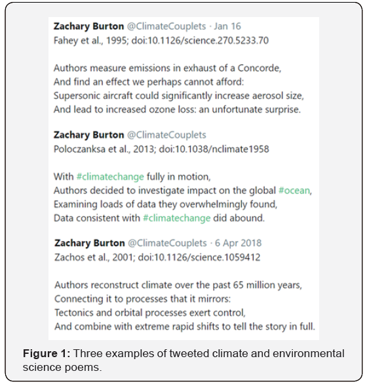Click the Figure 1 caption label
This screenshot has height=384, width=367.
[47, 354]
